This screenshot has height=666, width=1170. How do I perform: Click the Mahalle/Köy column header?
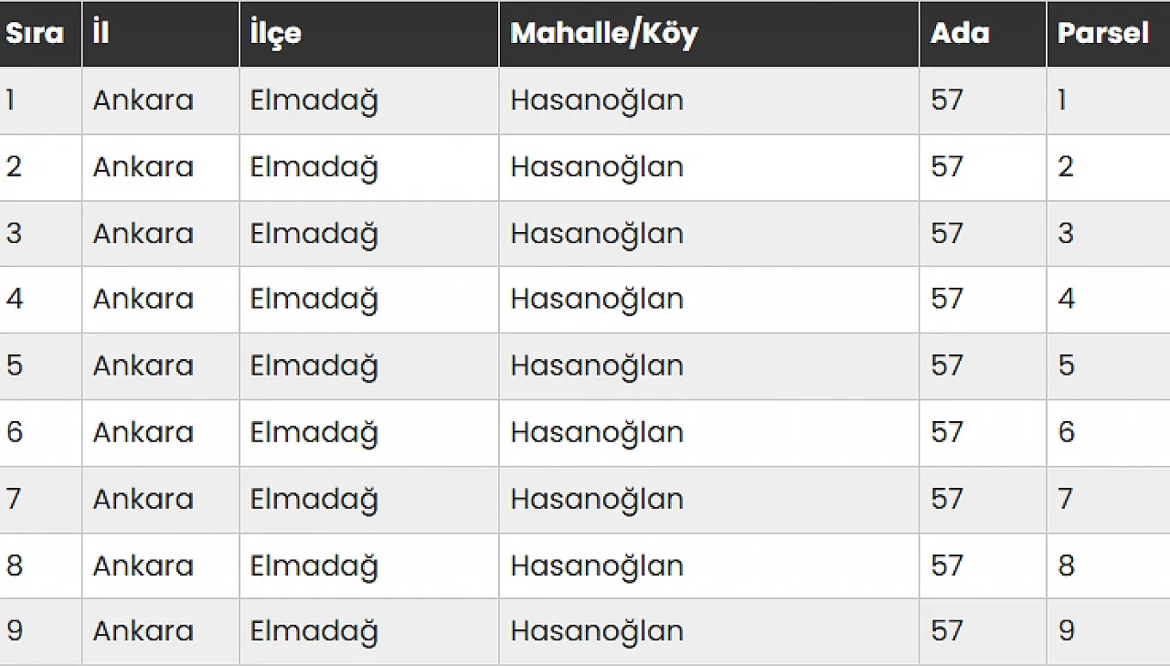click(603, 34)
